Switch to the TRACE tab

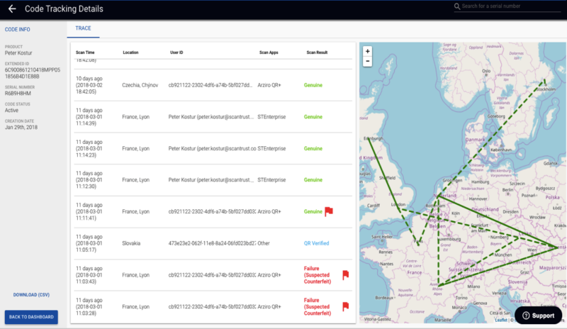[x=84, y=29]
